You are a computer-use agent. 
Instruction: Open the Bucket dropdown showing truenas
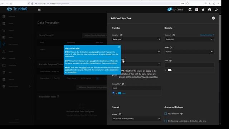(189, 52)
